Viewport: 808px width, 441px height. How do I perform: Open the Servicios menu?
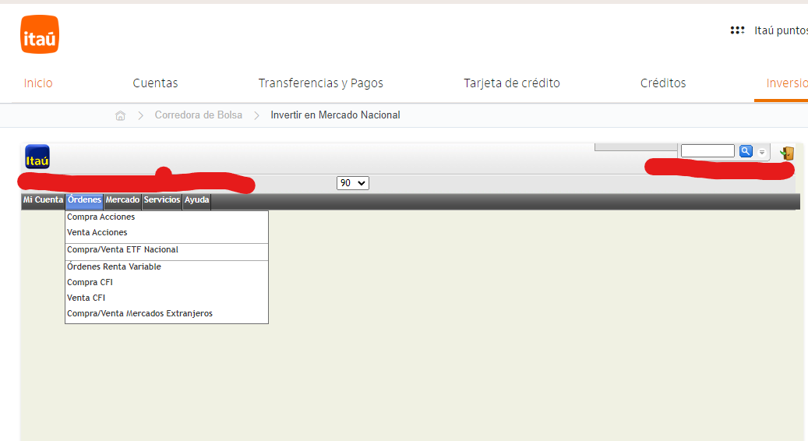pos(162,200)
